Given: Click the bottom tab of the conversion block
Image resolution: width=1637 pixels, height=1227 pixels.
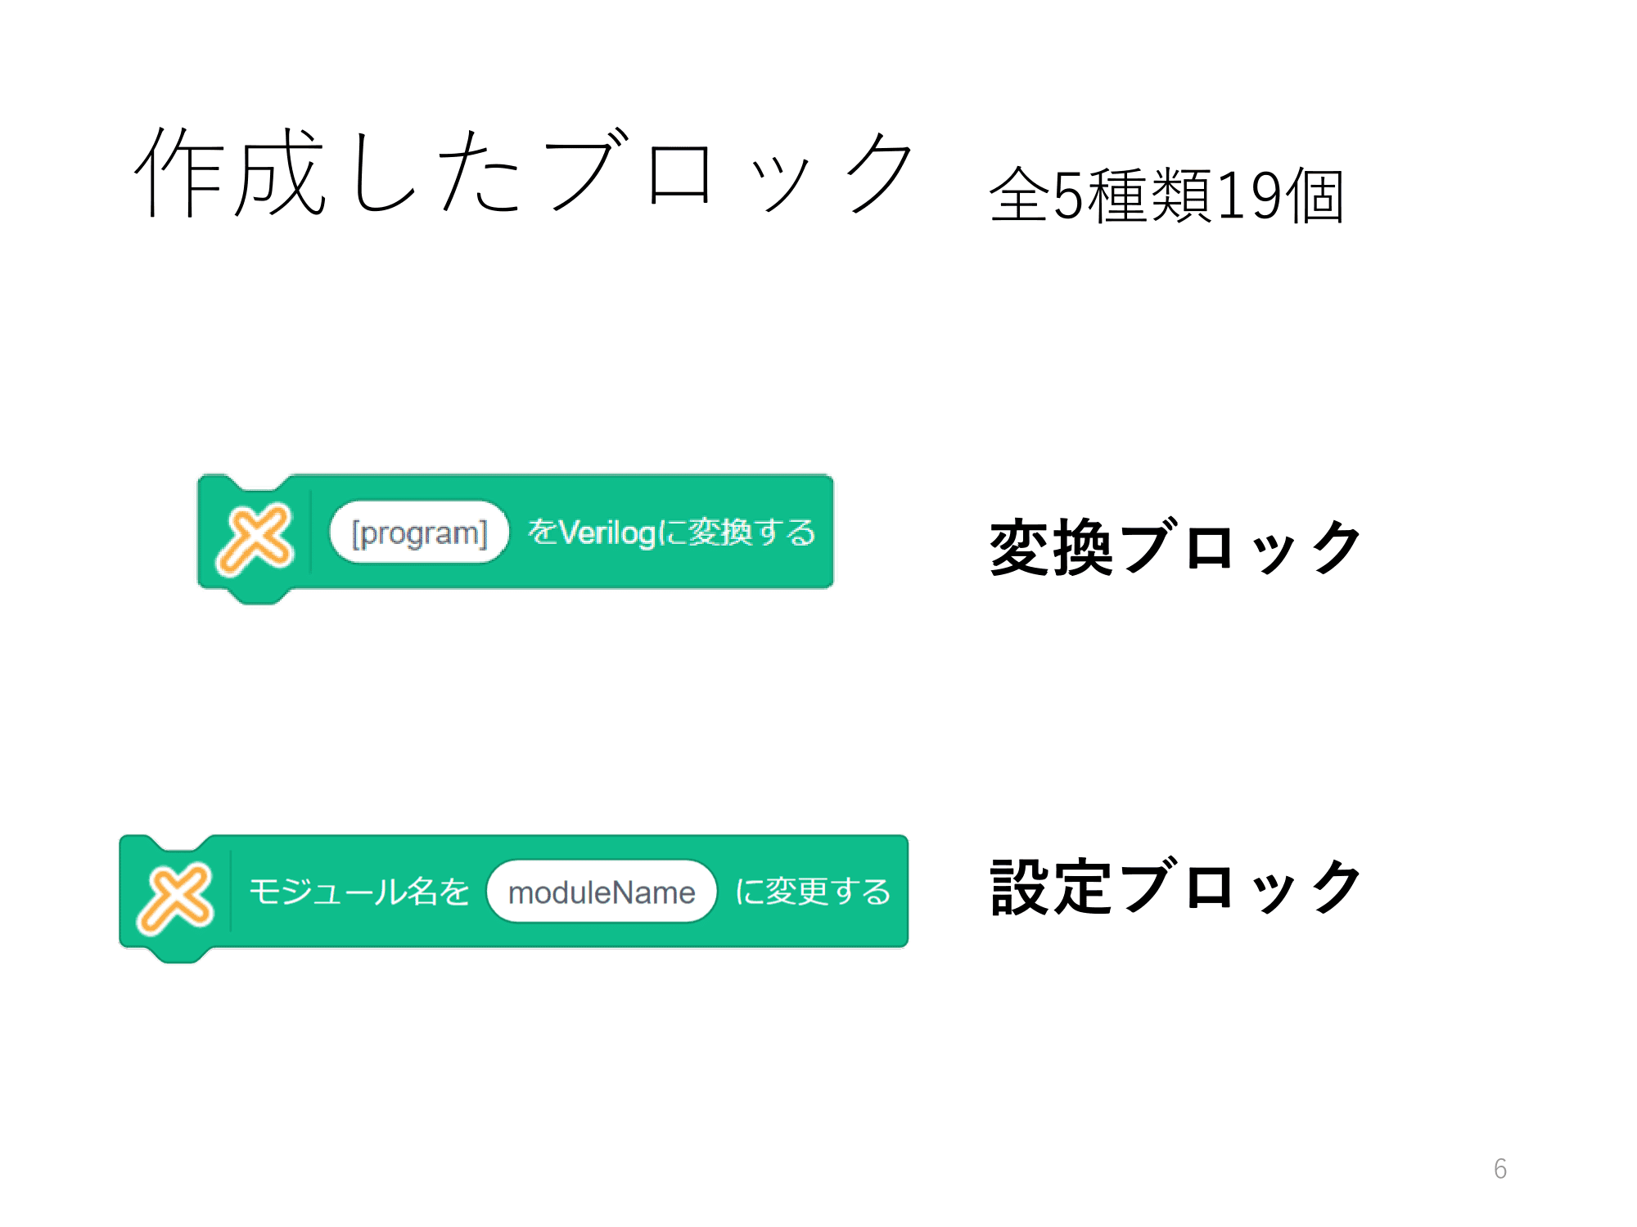Looking at the screenshot, I should click(x=259, y=596).
